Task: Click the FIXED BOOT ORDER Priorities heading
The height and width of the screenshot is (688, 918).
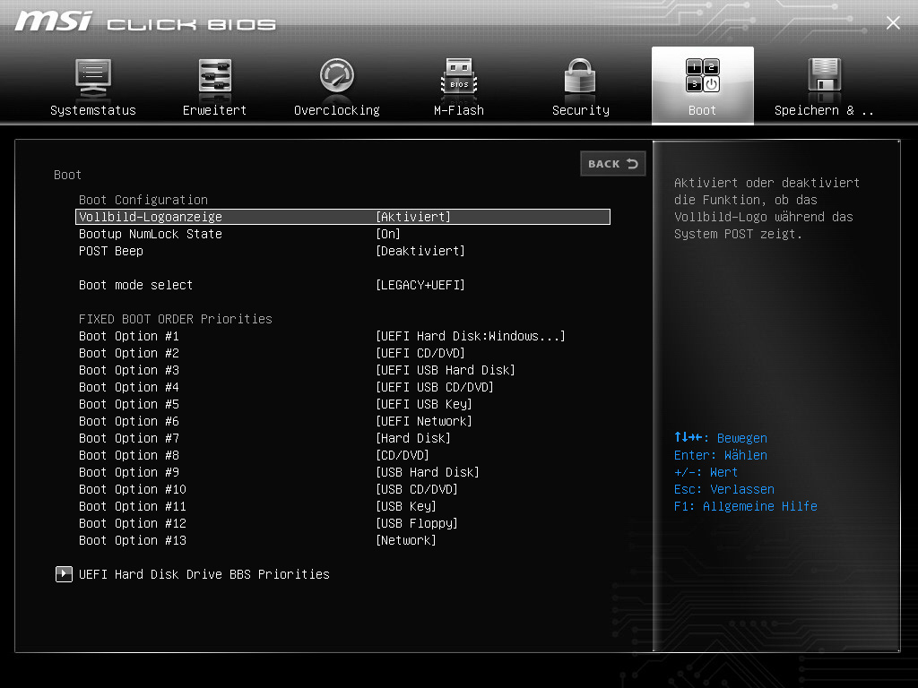Action: tap(176, 319)
